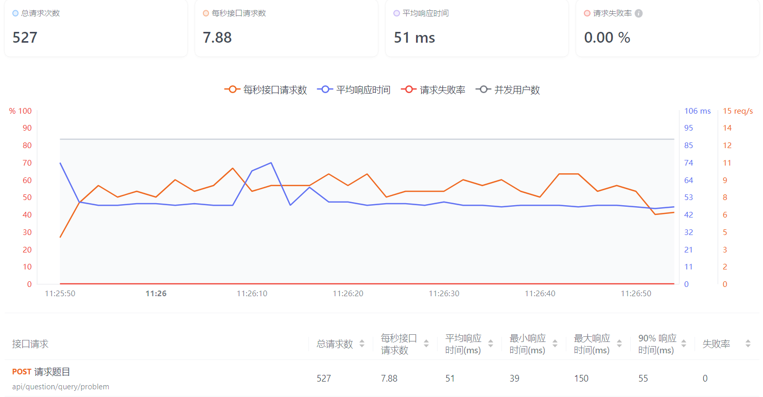Sort table by 总请求数 column
The width and height of the screenshot is (763, 397).
(x=362, y=344)
